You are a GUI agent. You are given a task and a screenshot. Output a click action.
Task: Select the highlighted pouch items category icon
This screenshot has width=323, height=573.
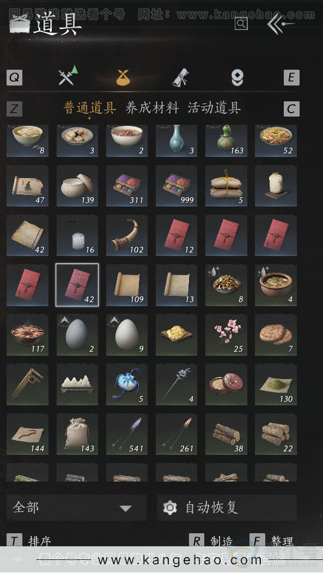[124, 77]
